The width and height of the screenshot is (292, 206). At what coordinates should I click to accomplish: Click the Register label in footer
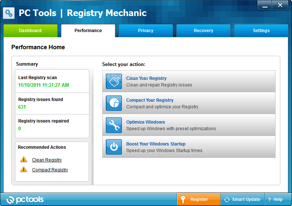pos(199,199)
